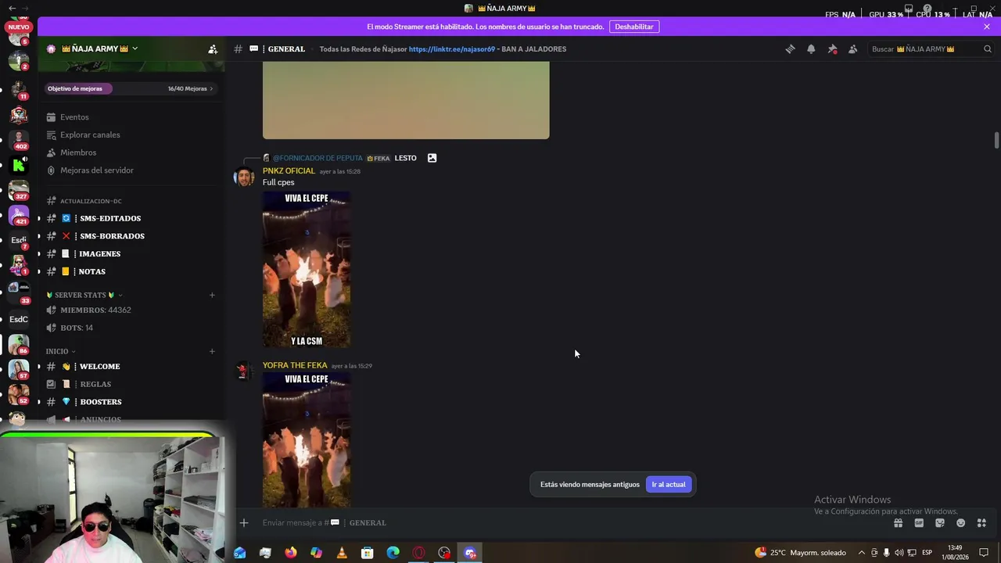Image resolution: width=1001 pixels, height=563 pixels.
Task: Open the emoji picker icon
Action: point(960,522)
